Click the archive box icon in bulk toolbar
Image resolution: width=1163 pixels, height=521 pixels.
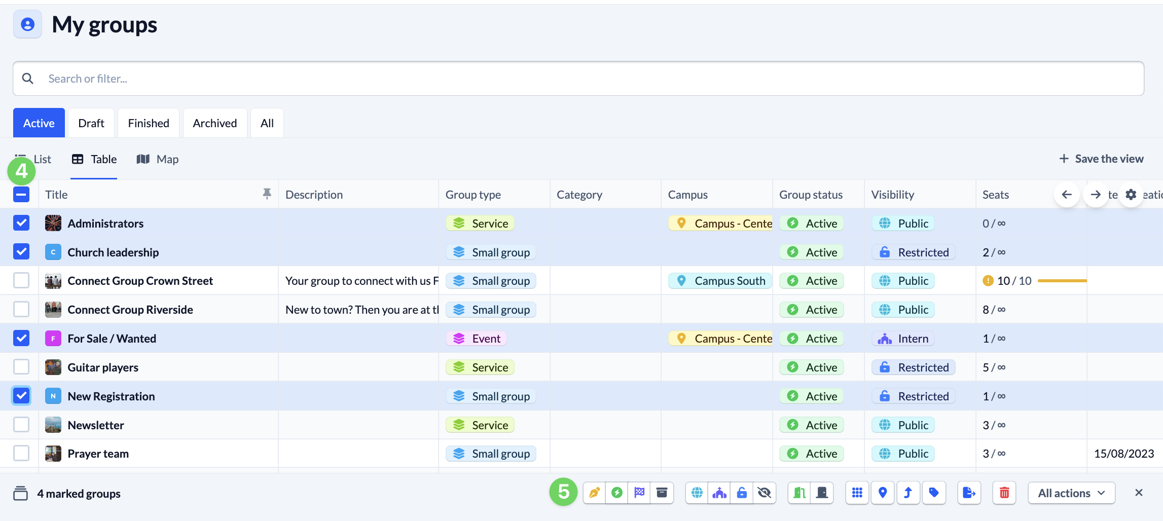662,493
